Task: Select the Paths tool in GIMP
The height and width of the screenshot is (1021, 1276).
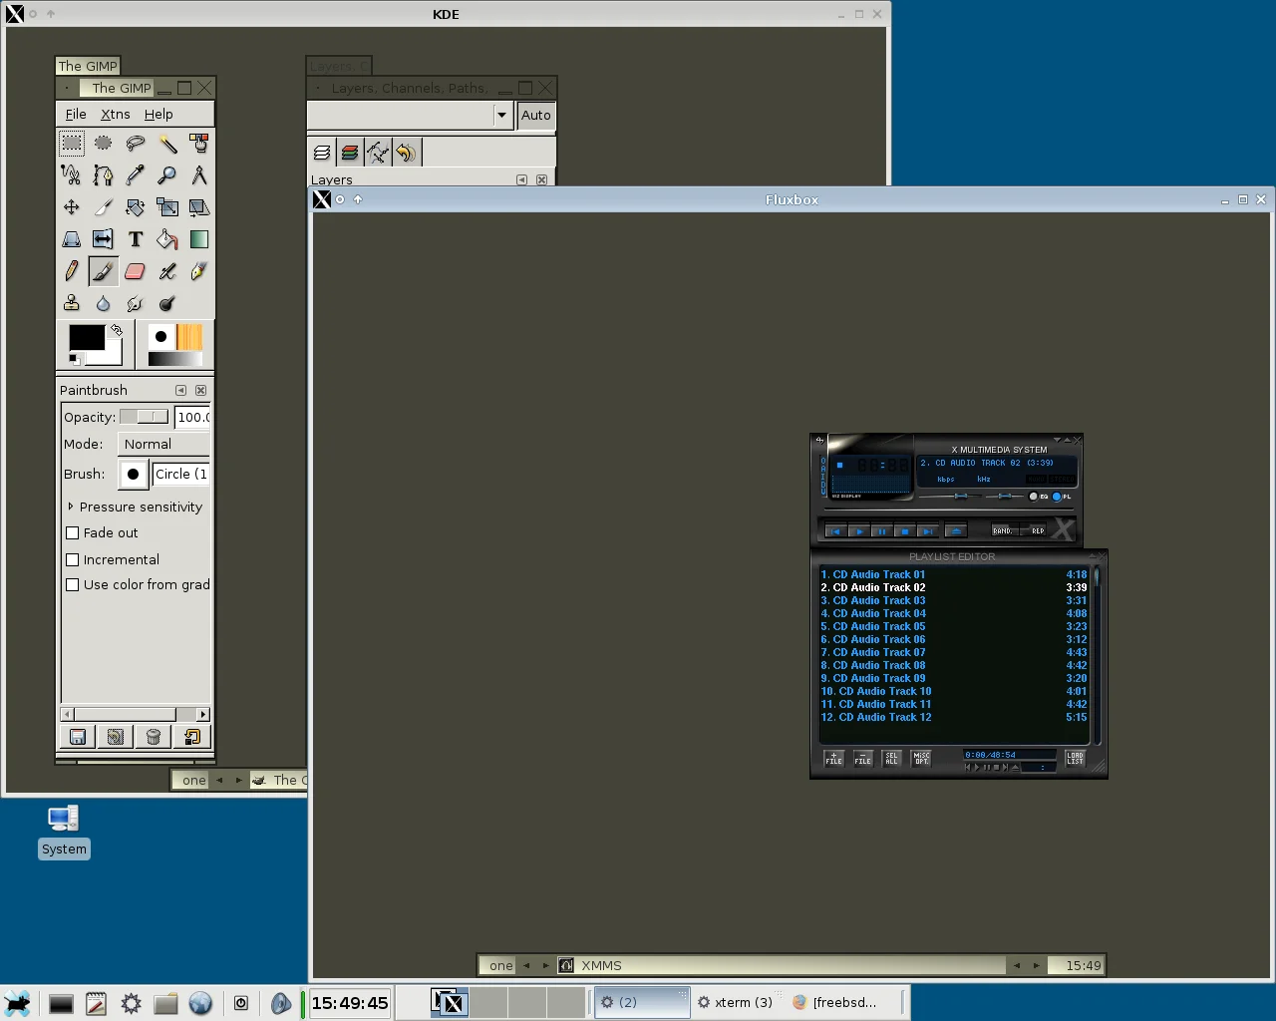Action: point(104,175)
